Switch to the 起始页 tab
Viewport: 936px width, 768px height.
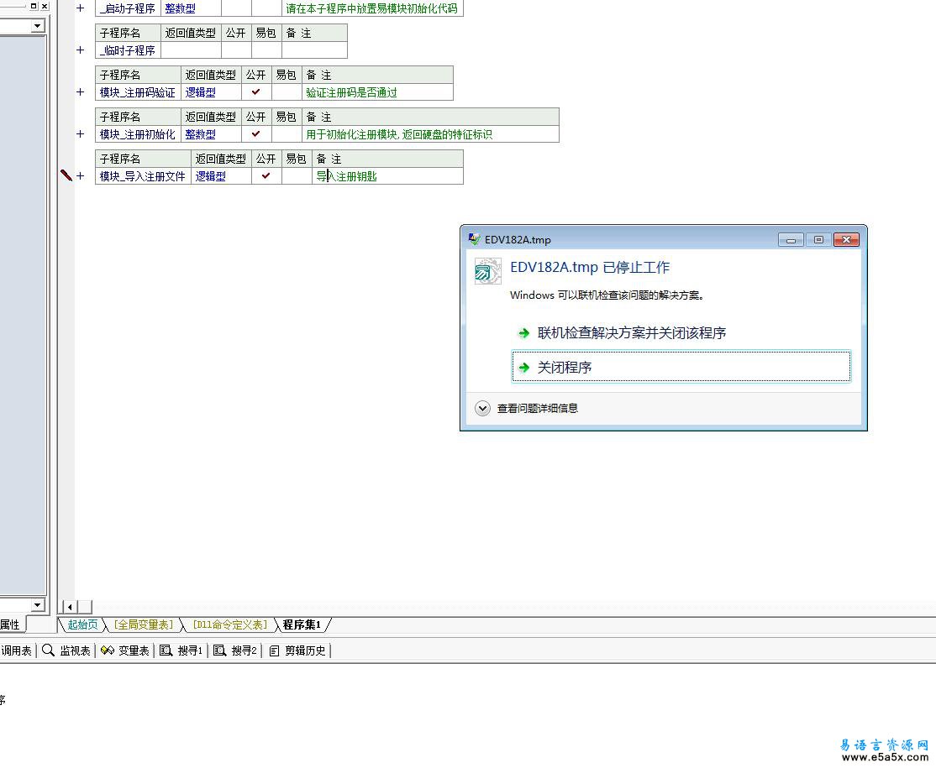pyautogui.click(x=82, y=624)
